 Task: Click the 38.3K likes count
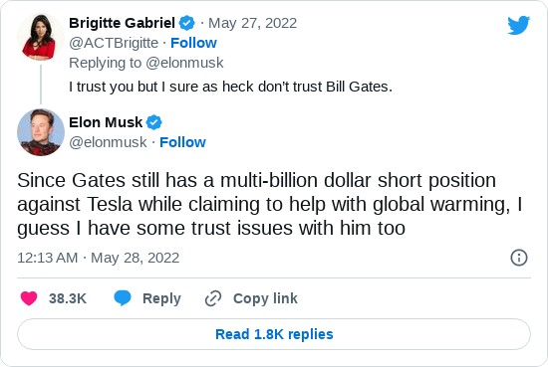(x=68, y=298)
